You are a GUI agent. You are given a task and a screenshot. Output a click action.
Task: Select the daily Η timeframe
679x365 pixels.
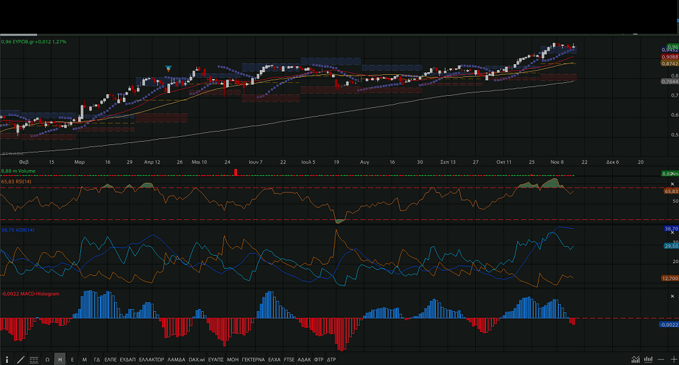tap(60, 360)
